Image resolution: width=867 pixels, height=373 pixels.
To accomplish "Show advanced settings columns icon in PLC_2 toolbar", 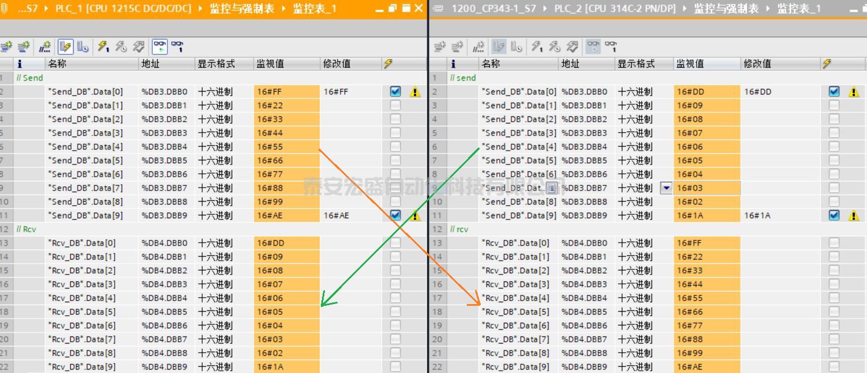I will [515, 47].
